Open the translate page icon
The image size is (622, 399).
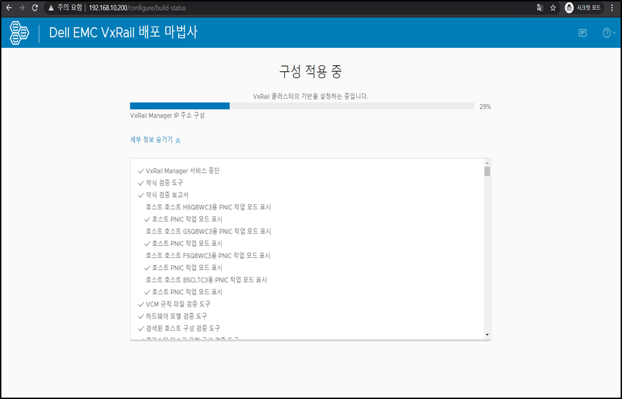(x=540, y=8)
